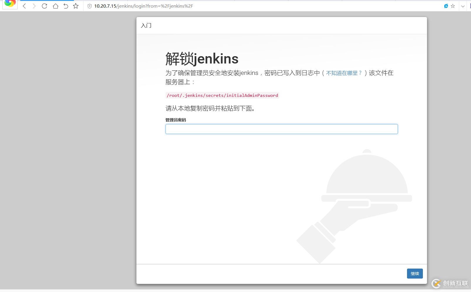
Task: Open the 不知道在哪里？ help link
Action: [344, 73]
